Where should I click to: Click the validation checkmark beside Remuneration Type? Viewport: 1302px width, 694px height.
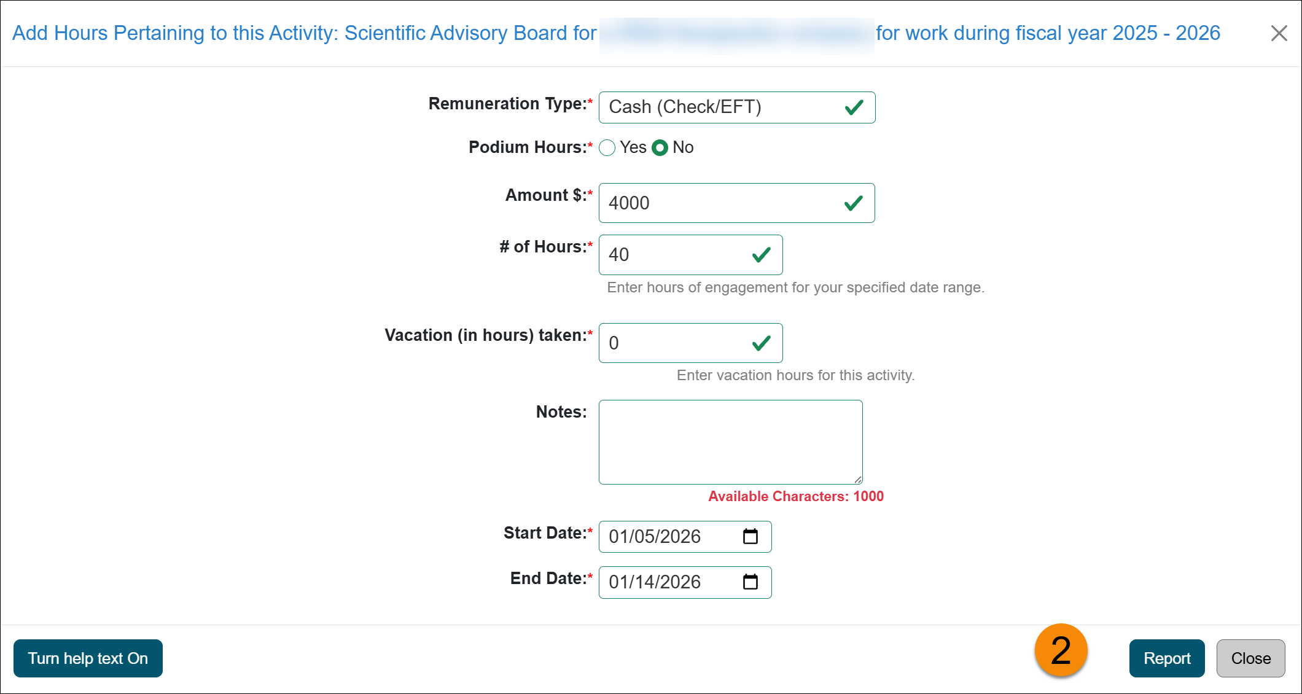(853, 107)
